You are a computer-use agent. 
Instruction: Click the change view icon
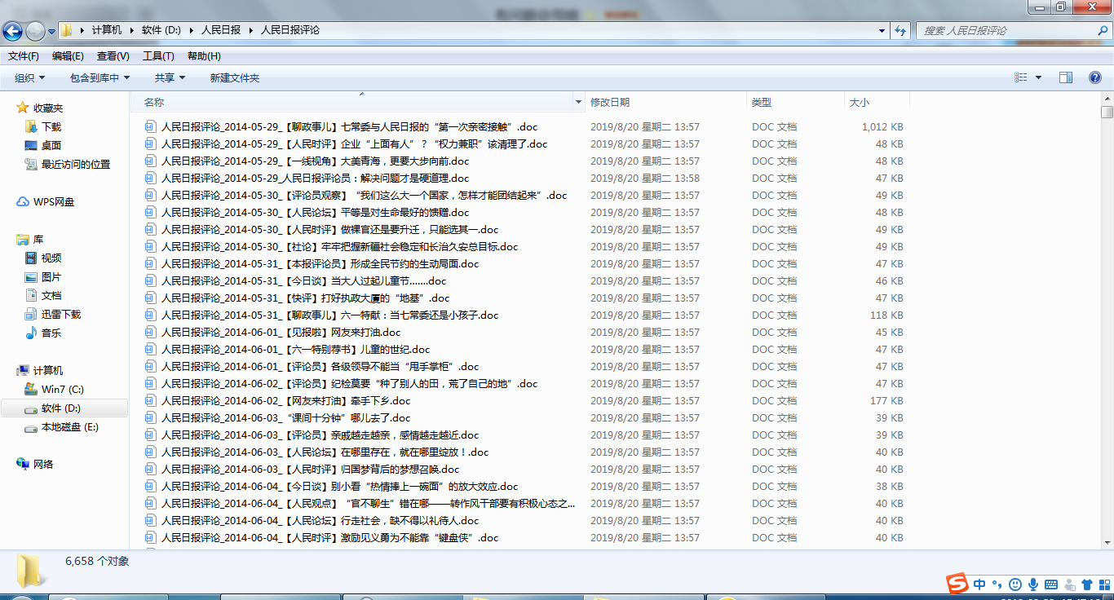[1021, 77]
